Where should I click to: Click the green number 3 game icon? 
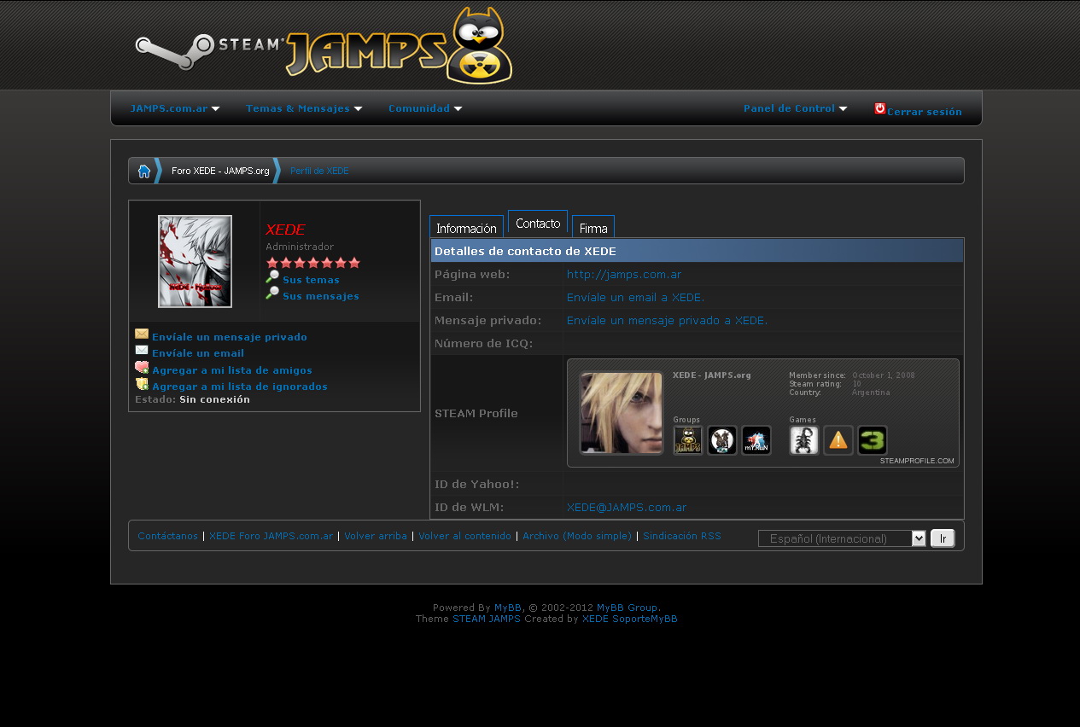click(873, 440)
